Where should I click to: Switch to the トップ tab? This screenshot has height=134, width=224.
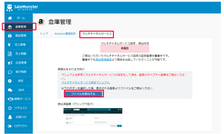click(44, 34)
